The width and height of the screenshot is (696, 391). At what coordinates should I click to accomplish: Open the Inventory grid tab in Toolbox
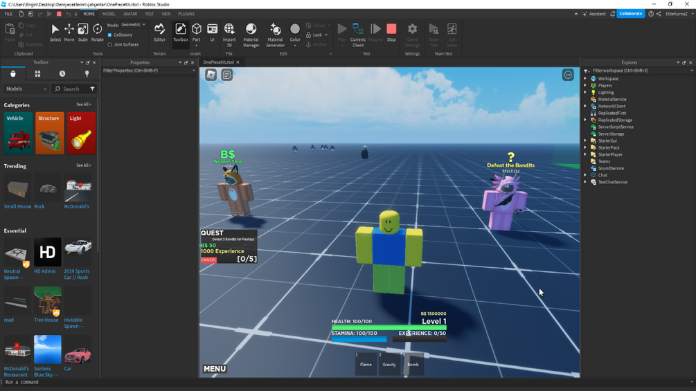(x=37, y=73)
